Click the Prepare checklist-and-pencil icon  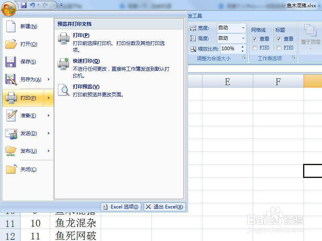click(11, 116)
